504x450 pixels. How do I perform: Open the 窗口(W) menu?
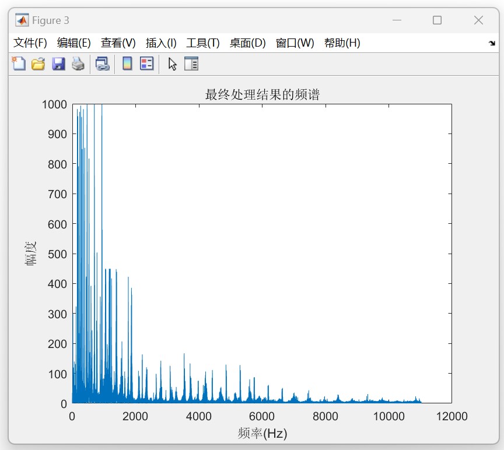click(295, 43)
